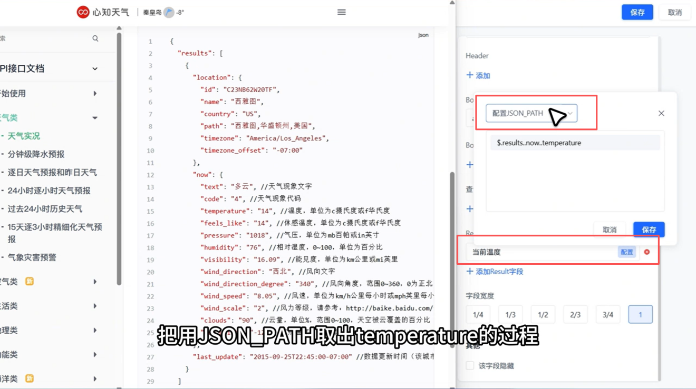The image size is (696, 389).
Task: Open the 天气实况 doc page
Action: tap(24, 136)
